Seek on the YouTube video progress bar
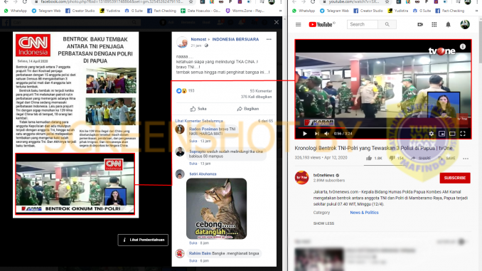482x271 pixels. point(383,127)
